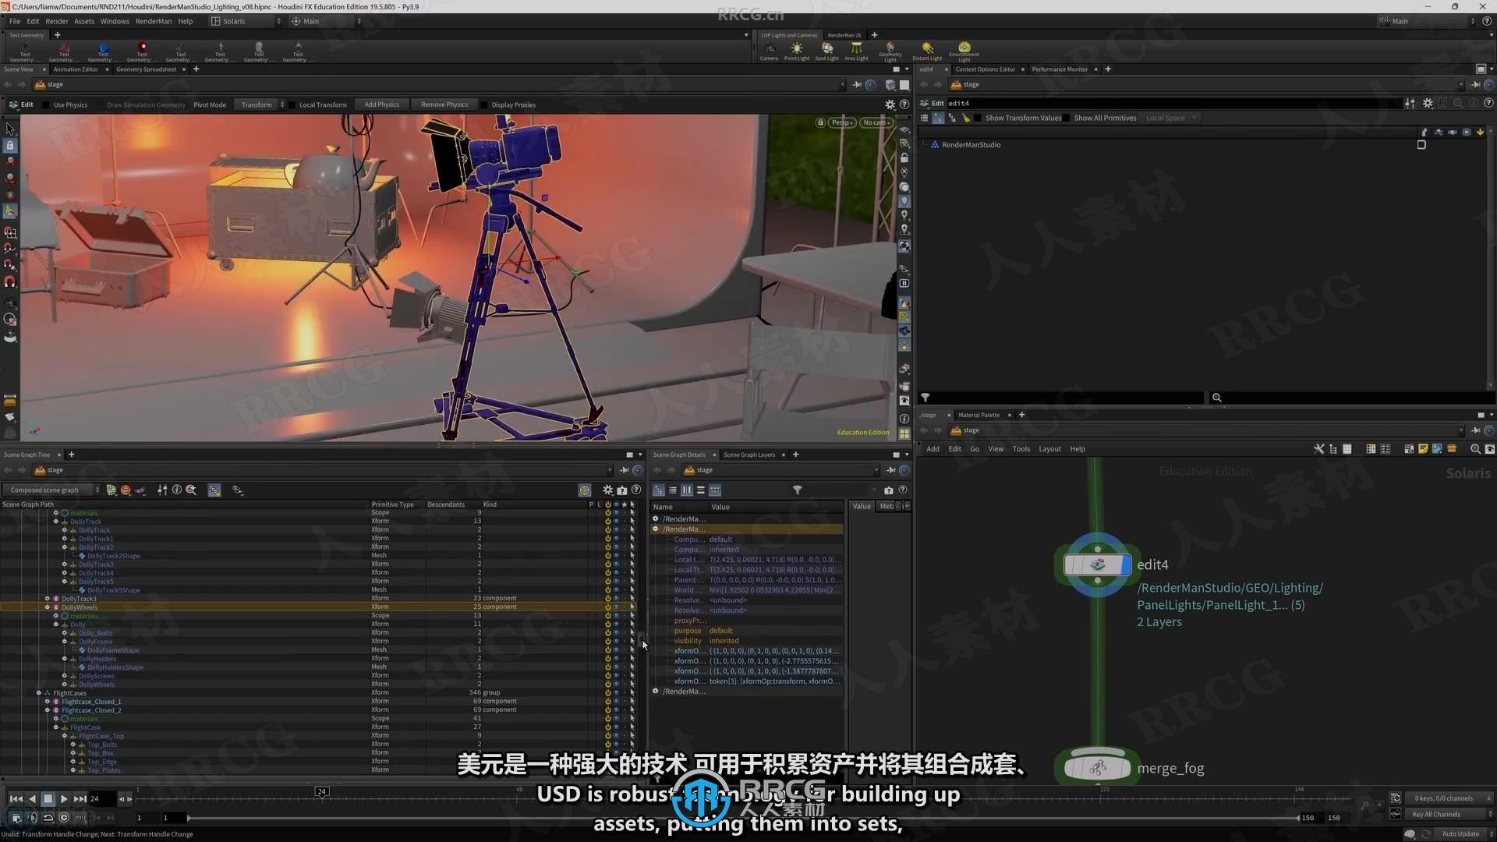
Task: Click the timeline frame 24 marker
Action: 321,791
